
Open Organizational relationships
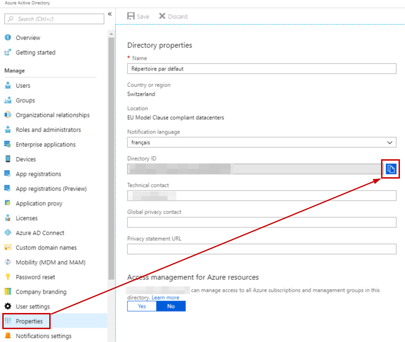pos(52,115)
